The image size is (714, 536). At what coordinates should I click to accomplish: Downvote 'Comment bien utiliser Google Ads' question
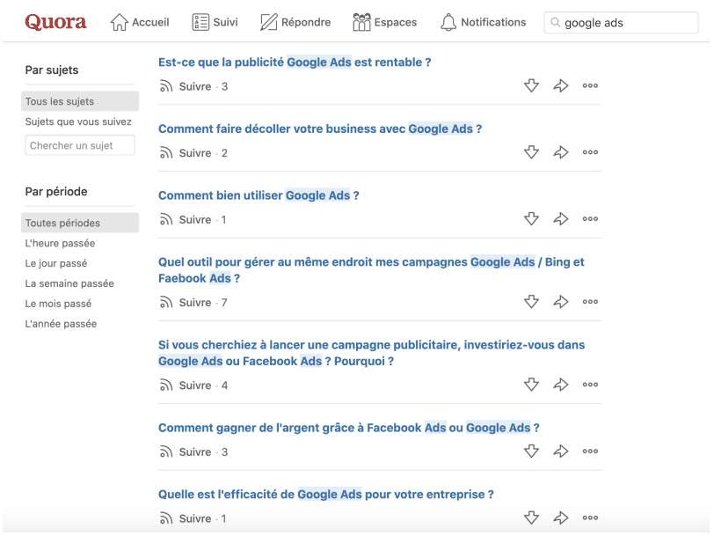(x=531, y=218)
